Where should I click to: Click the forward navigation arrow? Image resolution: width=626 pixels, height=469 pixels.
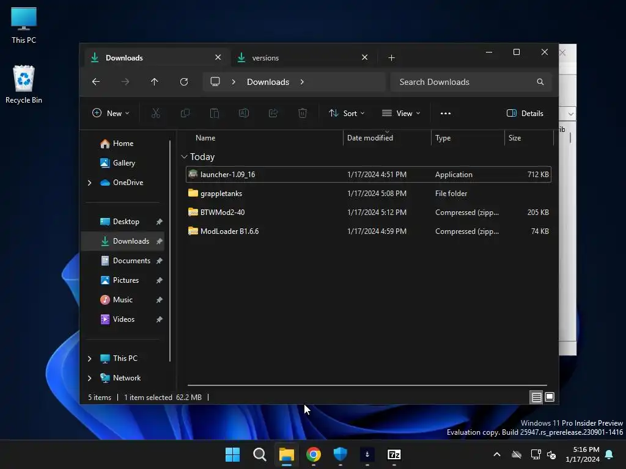[125, 82]
